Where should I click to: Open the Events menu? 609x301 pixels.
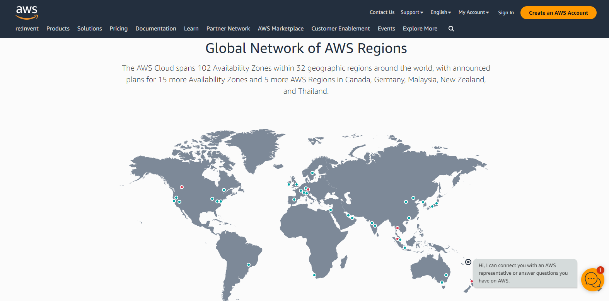pyautogui.click(x=386, y=29)
